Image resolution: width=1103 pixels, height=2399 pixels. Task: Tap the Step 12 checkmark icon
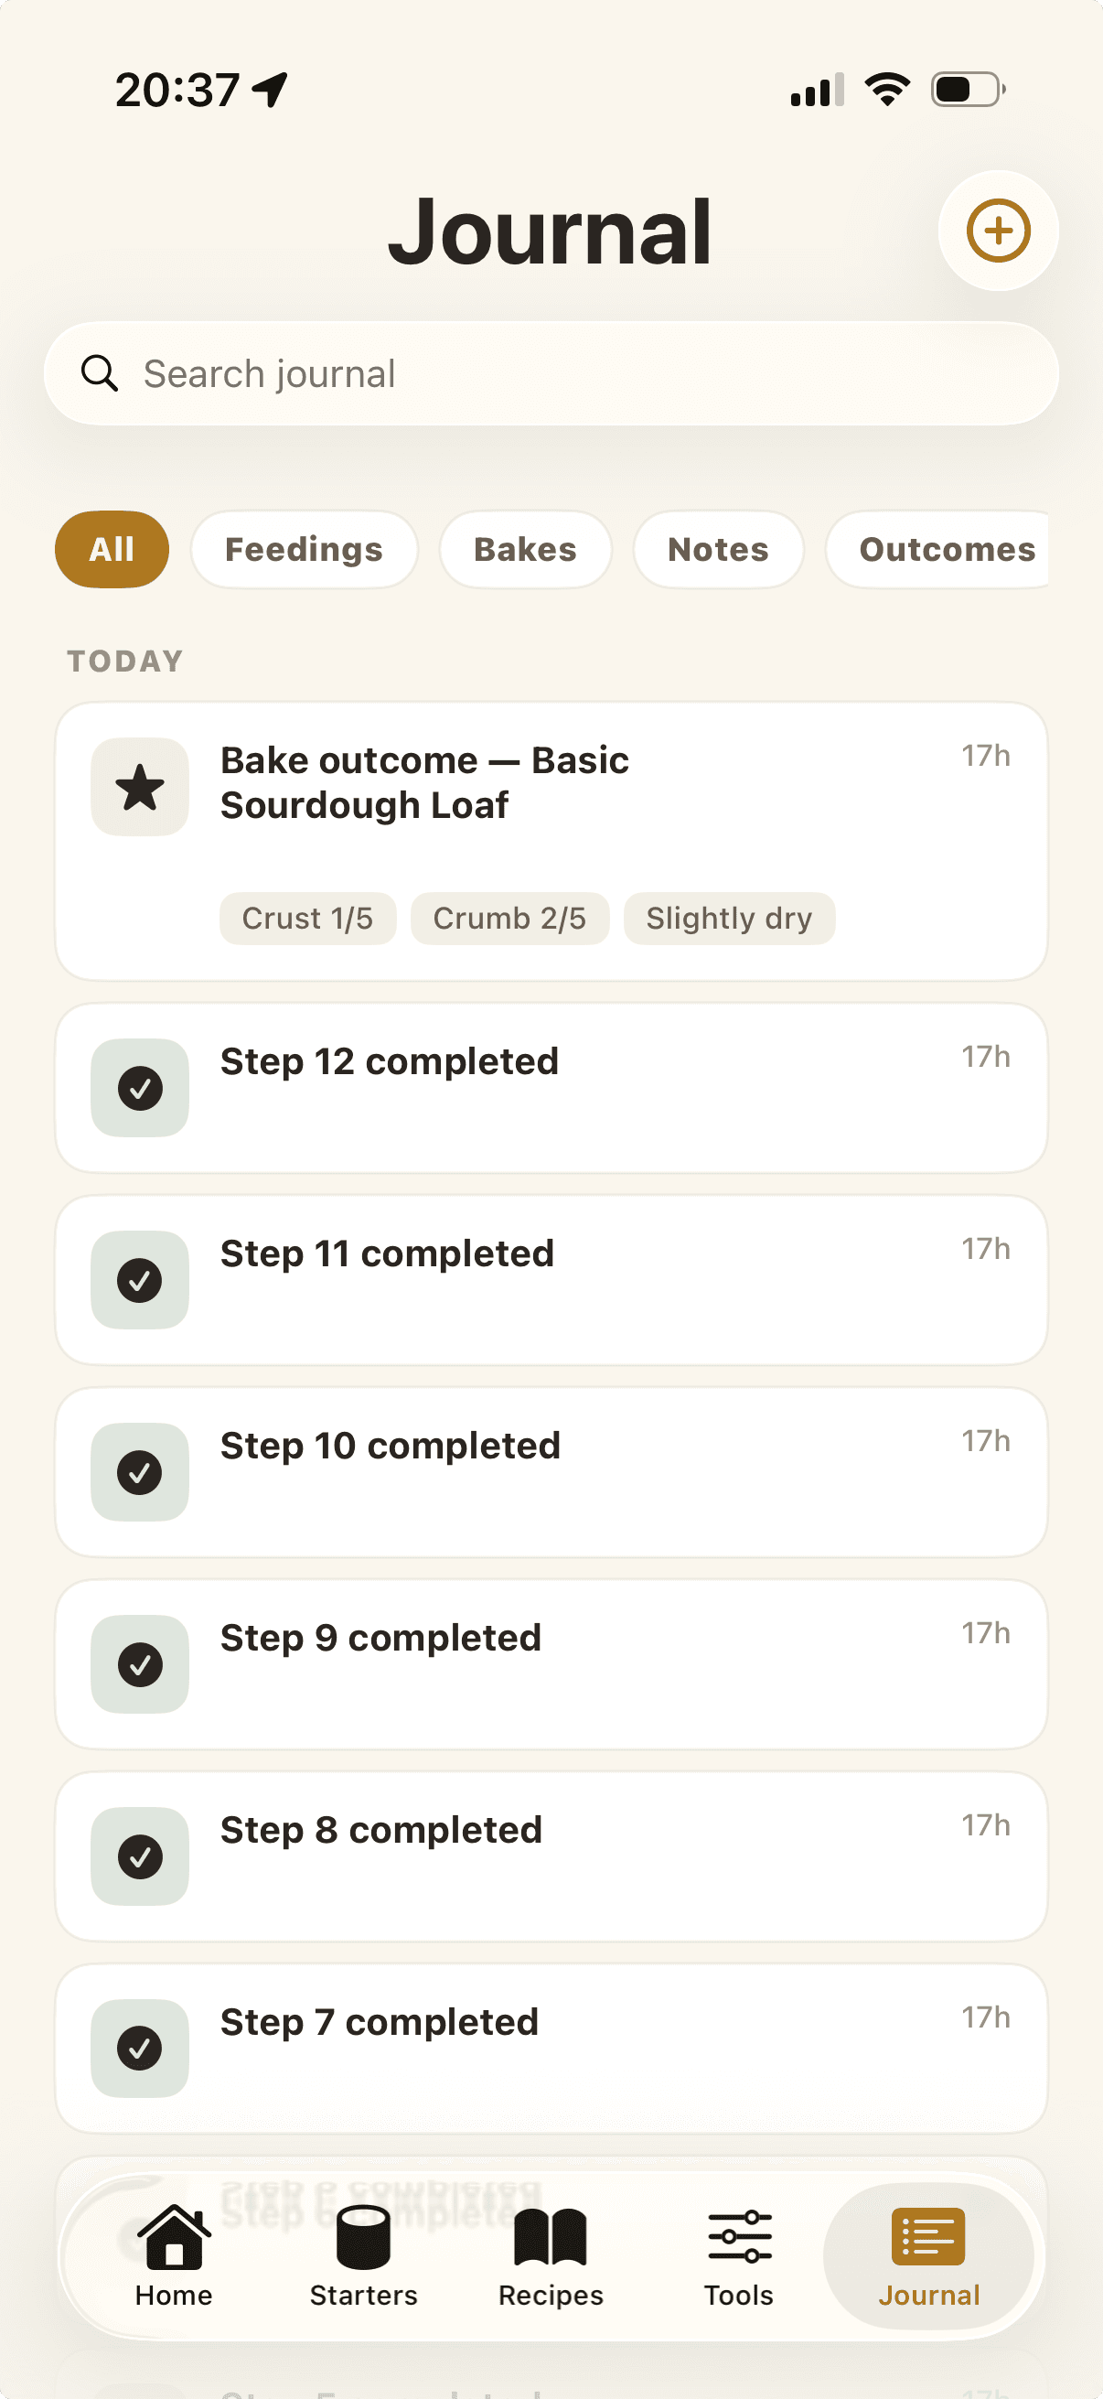tap(140, 1088)
